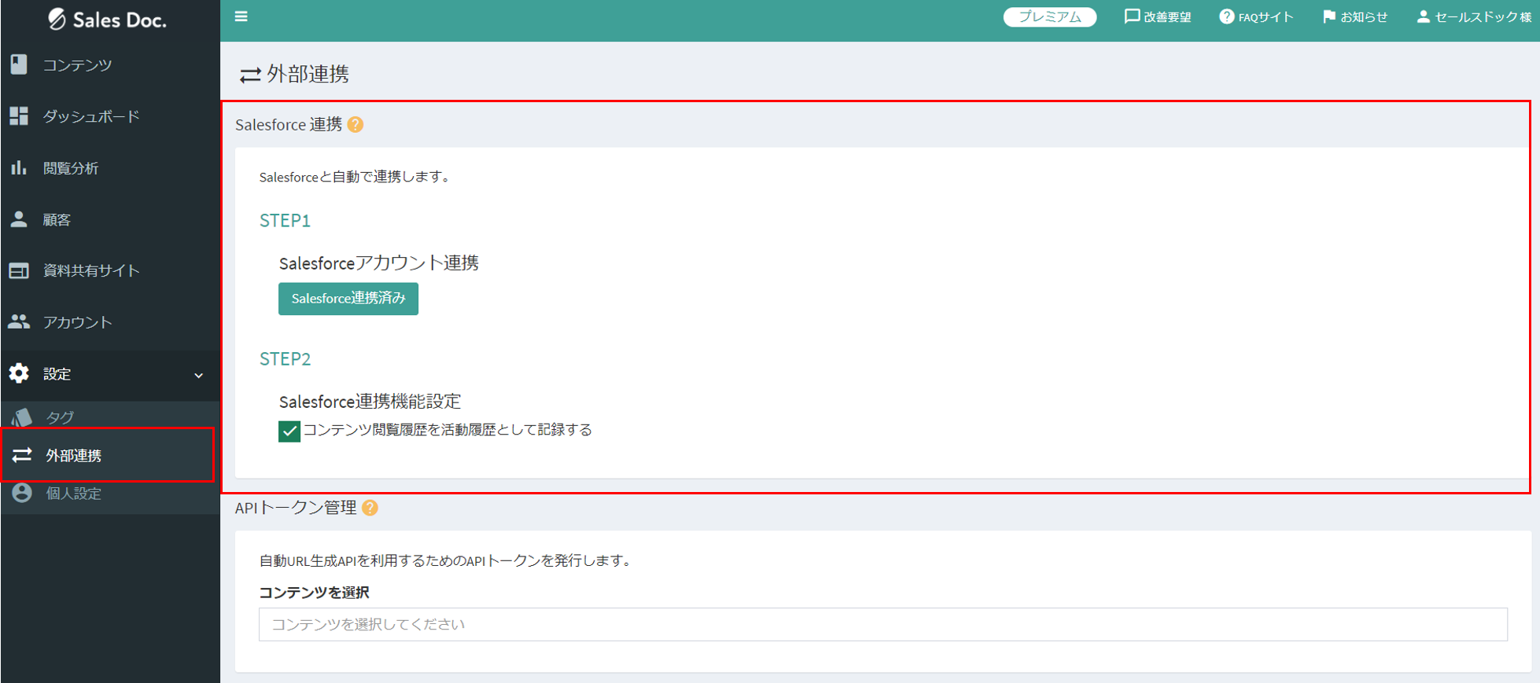Image resolution: width=1540 pixels, height=683 pixels.
Task: Click the 設定 gear icon
Action: [x=19, y=373]
